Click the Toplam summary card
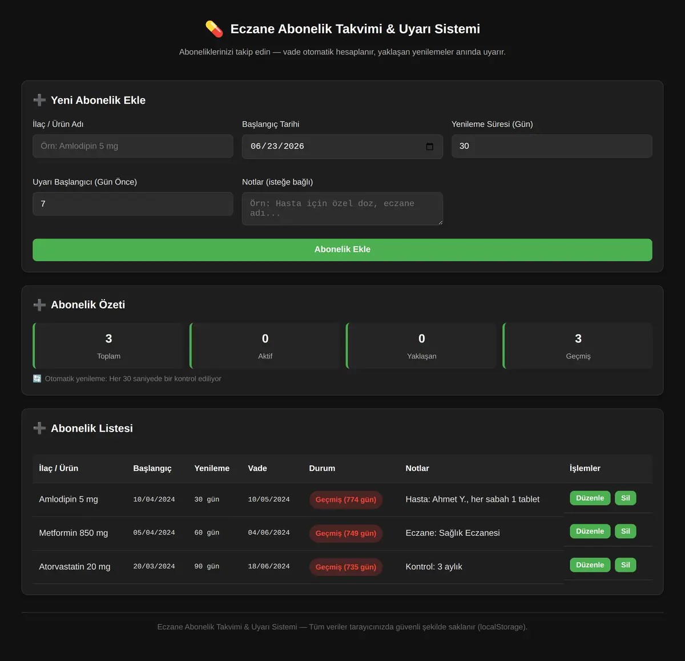The width and height of the screenshot is (685, 661). (x=108, y=346)
